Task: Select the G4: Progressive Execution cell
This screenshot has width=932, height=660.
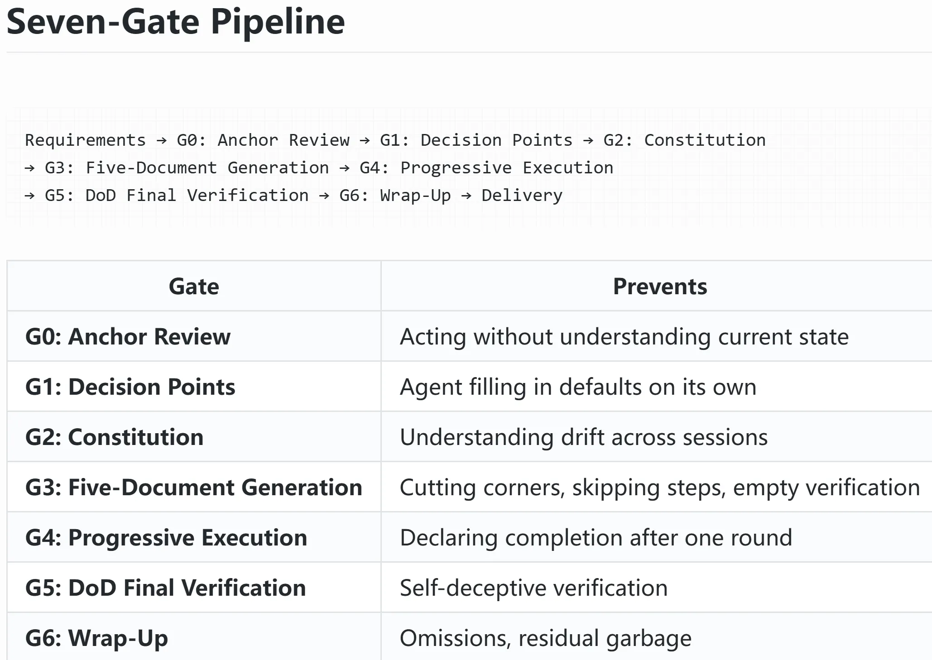Action: pos(194,537)
